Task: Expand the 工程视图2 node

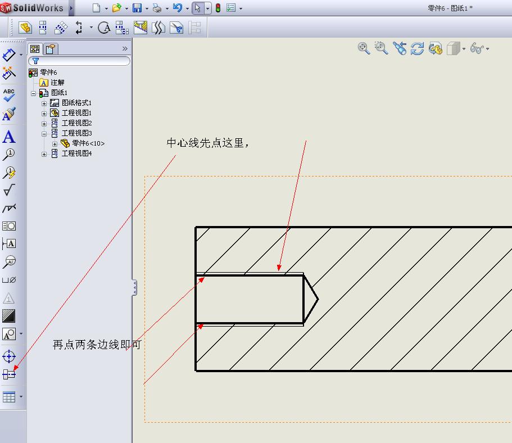Action: pyautogui.click(x=44, y=124)
